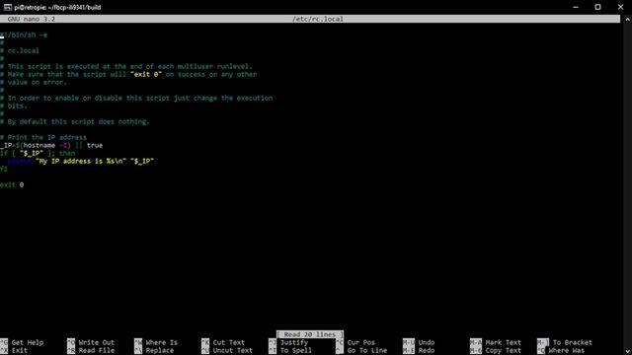Click the ^W Where Is shortcut
632x355 pixels.
(x=156, y=342)
